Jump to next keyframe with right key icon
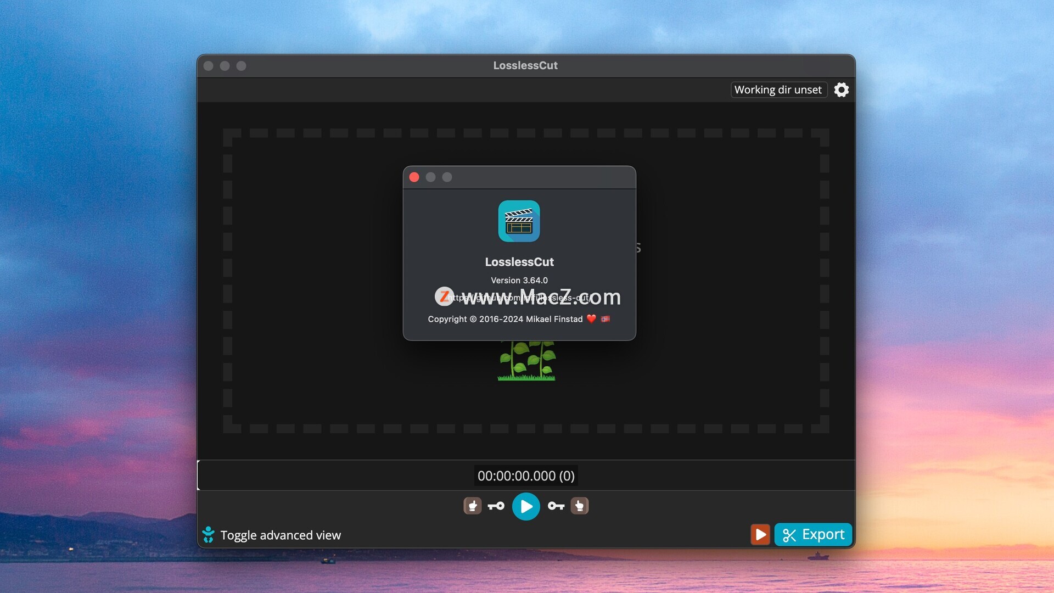This screenshot has width=1054, height=593. (x=556, y=506)
